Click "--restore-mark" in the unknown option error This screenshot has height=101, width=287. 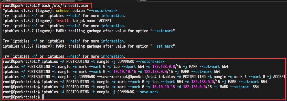(x=103, y=10)
